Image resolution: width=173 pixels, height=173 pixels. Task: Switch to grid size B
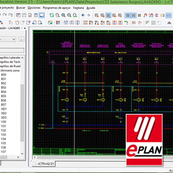[x=102, y=15]
